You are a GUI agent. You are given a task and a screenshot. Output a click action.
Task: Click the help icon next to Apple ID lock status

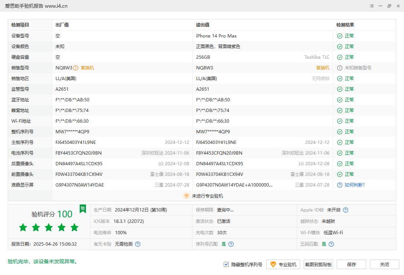[345, 210]
